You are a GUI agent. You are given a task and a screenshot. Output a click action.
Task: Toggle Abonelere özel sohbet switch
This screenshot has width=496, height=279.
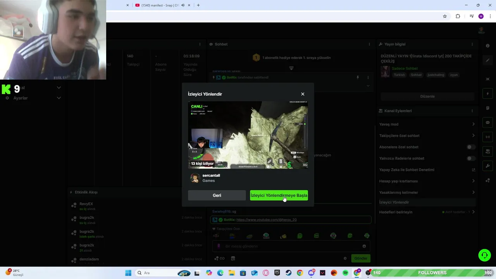(x=470, y=147)
